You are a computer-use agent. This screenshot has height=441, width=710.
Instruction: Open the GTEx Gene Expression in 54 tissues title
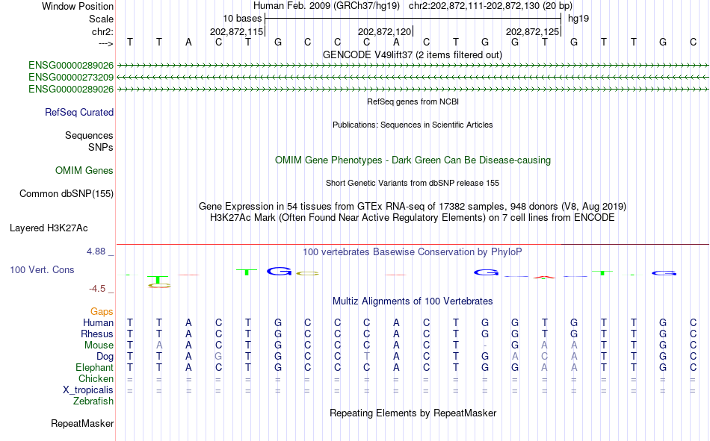(x=413, y=206)
